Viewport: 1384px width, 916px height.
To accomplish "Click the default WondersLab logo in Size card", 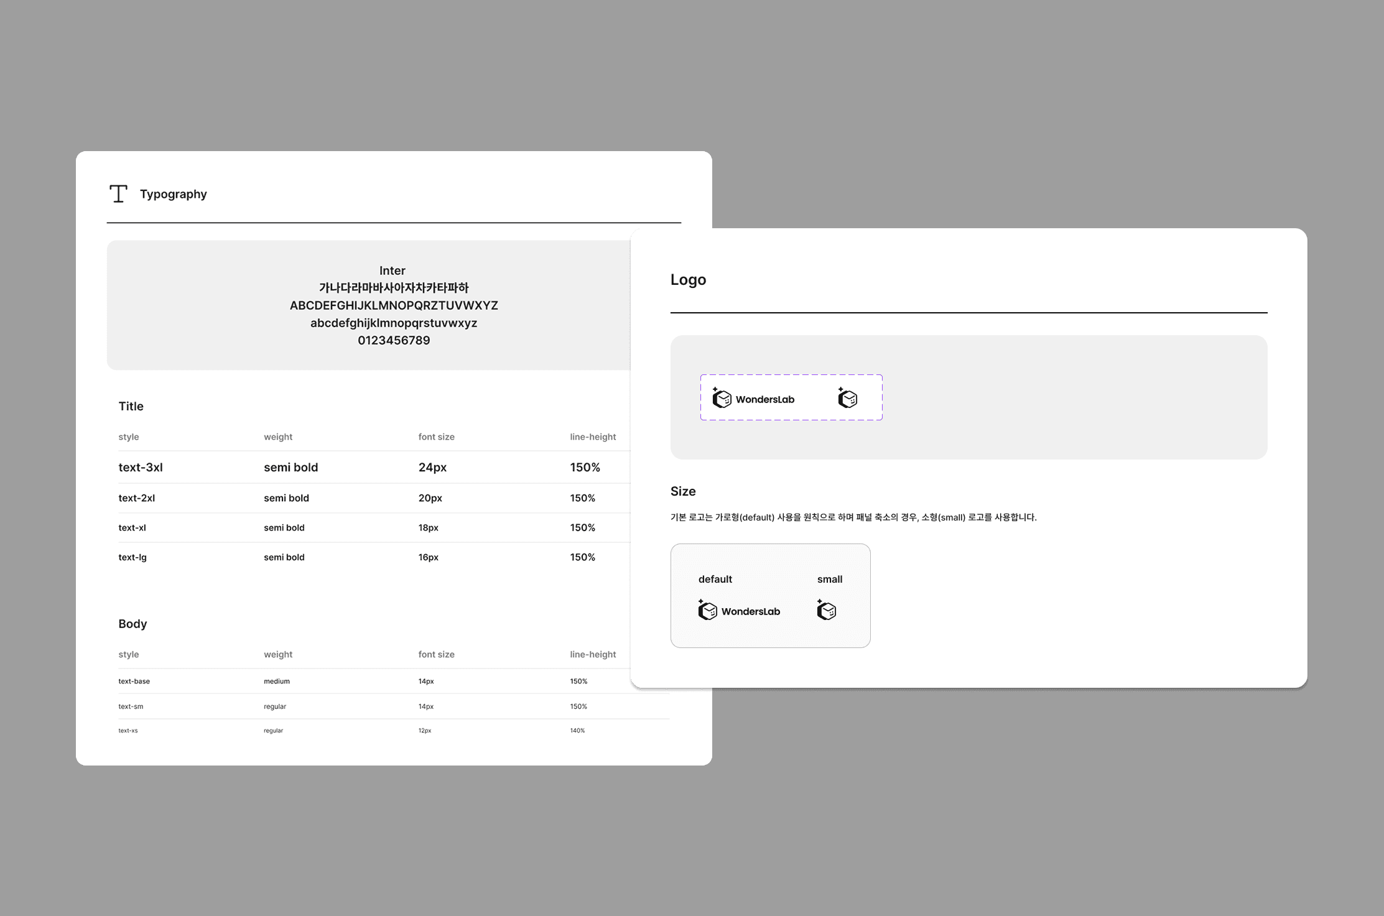I will coord(739,611).
